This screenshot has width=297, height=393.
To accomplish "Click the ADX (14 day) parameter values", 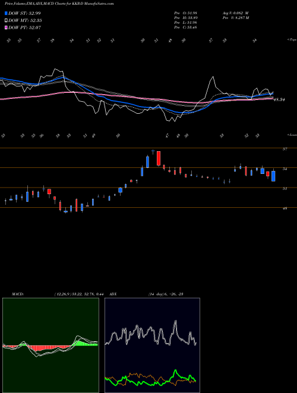I will coord(166,294).
